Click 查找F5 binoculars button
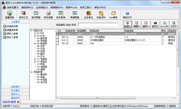Viewport: 181px width, 109px height. pyautogui.click(x=155, y=24)
